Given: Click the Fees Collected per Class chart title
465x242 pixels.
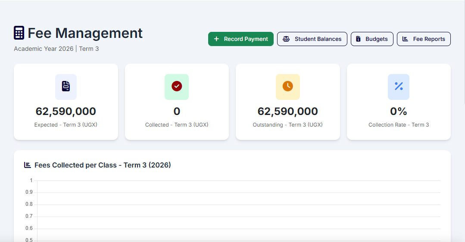Looking at the screenshot, I should tap(103, 165).
